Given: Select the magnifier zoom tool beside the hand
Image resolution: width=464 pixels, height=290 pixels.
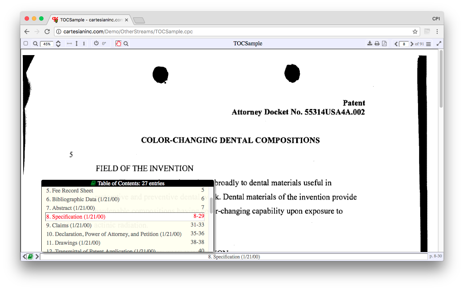Looking at the screenshot, I should 126,43.
